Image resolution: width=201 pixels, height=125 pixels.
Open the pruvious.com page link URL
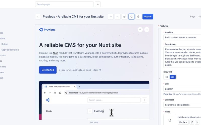pyautogui.click(x=187, y=94)
